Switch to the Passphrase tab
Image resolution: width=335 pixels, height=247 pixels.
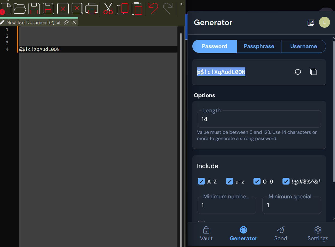coord(259,46)
